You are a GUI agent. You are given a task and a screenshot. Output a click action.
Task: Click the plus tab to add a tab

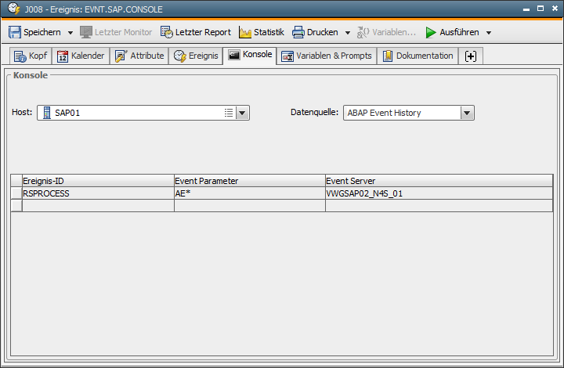[471, 56]
